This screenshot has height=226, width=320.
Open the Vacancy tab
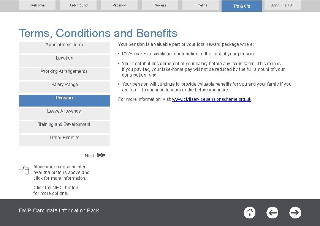pyautogui.click(x=119, y=5)
